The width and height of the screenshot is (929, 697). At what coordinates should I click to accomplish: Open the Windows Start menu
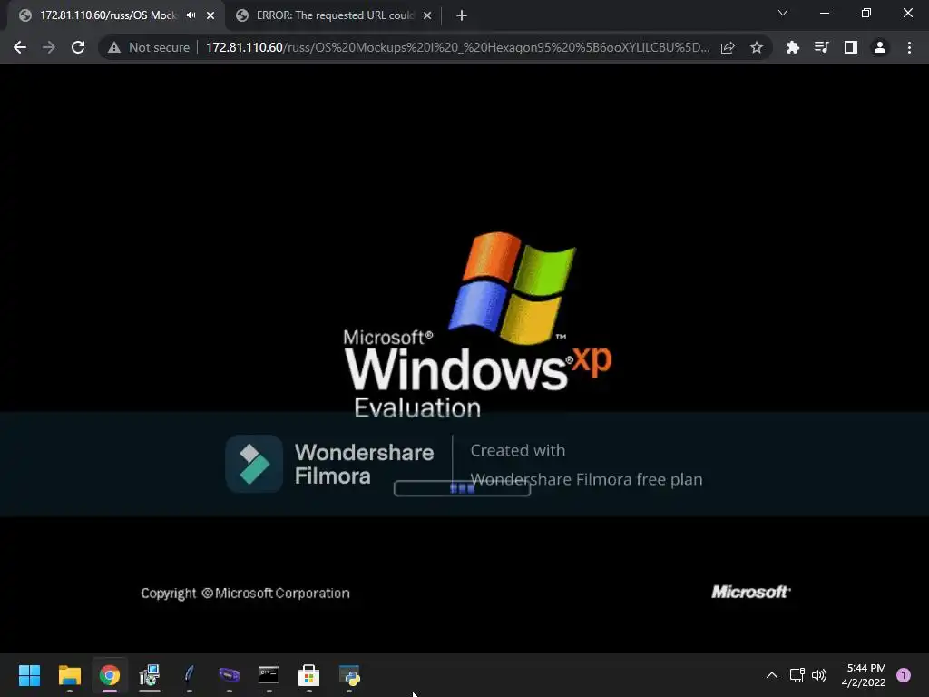(29, 675)
